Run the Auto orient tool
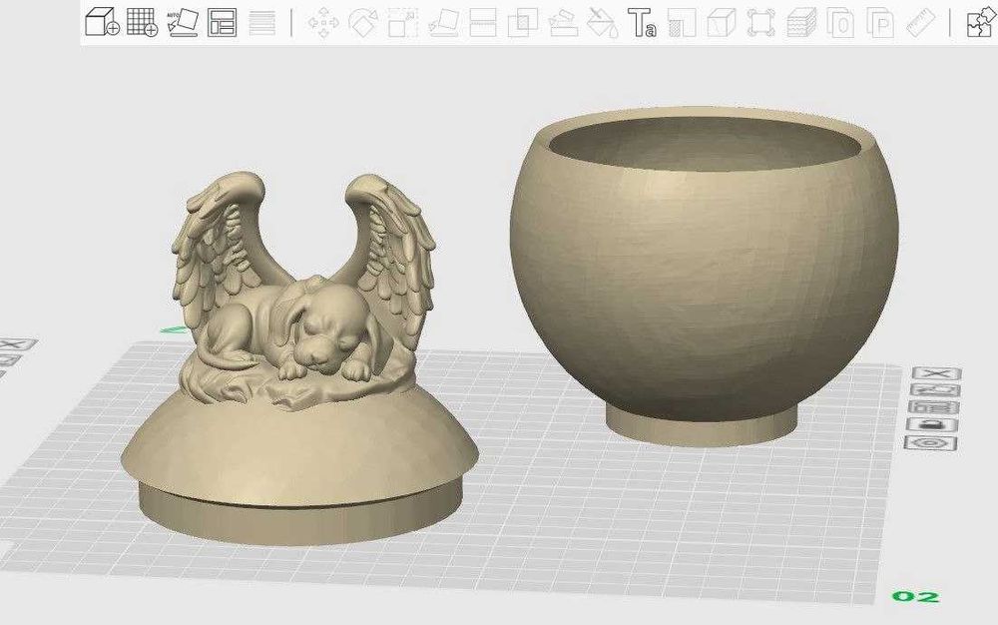The width and height of the screenshot is (998, 625). coord(183,22)
